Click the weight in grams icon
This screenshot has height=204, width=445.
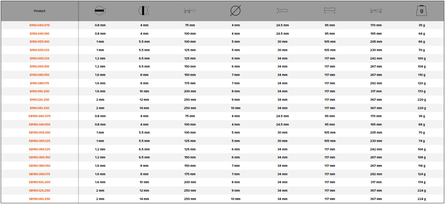422,11
